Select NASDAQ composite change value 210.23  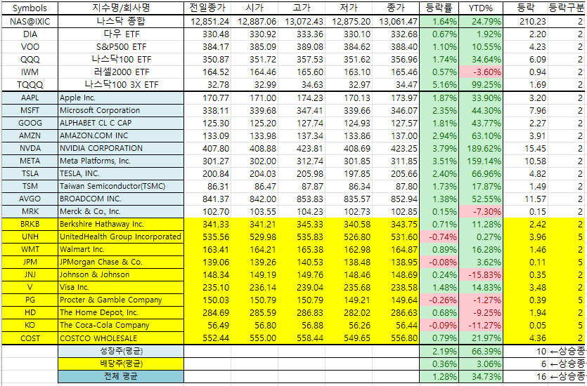tap(526, 21)
